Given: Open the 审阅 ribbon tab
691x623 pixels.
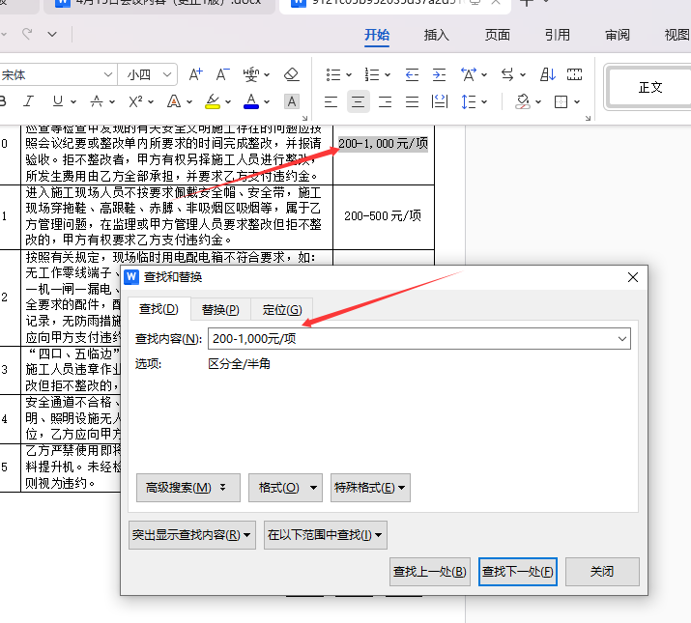Looking at the screenshot, I should [617, 35].
